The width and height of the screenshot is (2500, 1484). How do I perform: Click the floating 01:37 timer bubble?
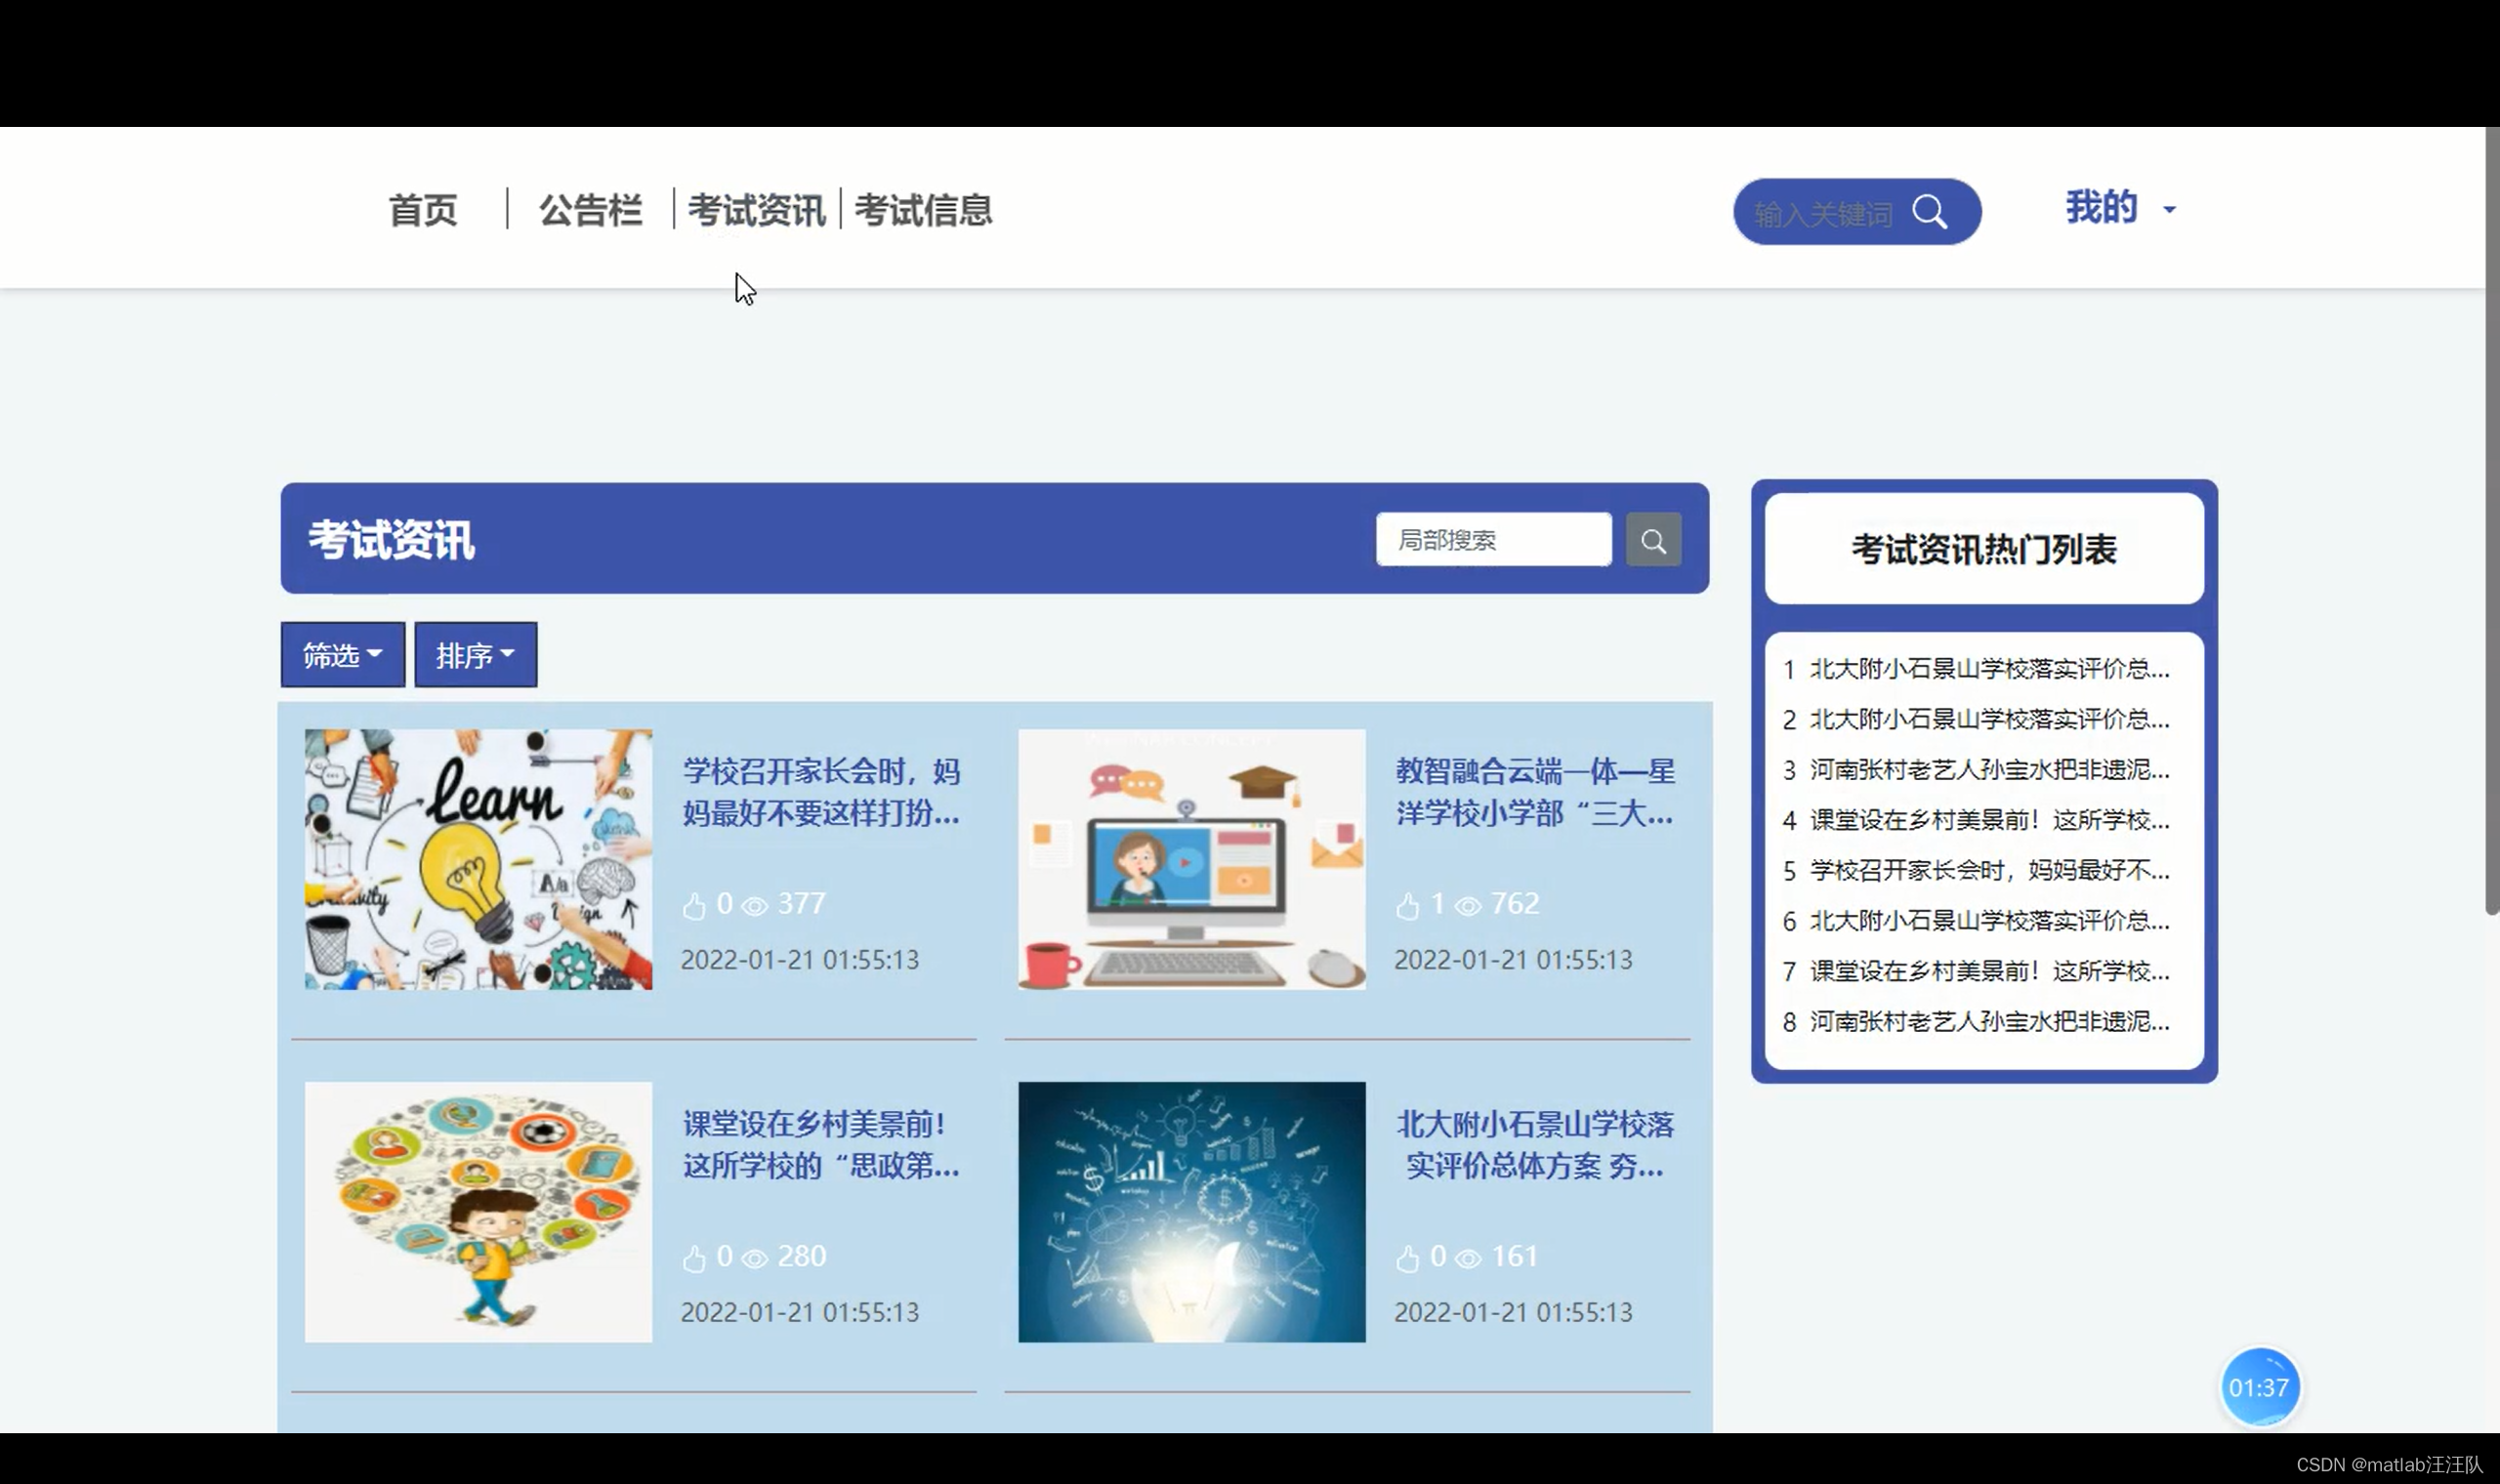[2261, 1387]
